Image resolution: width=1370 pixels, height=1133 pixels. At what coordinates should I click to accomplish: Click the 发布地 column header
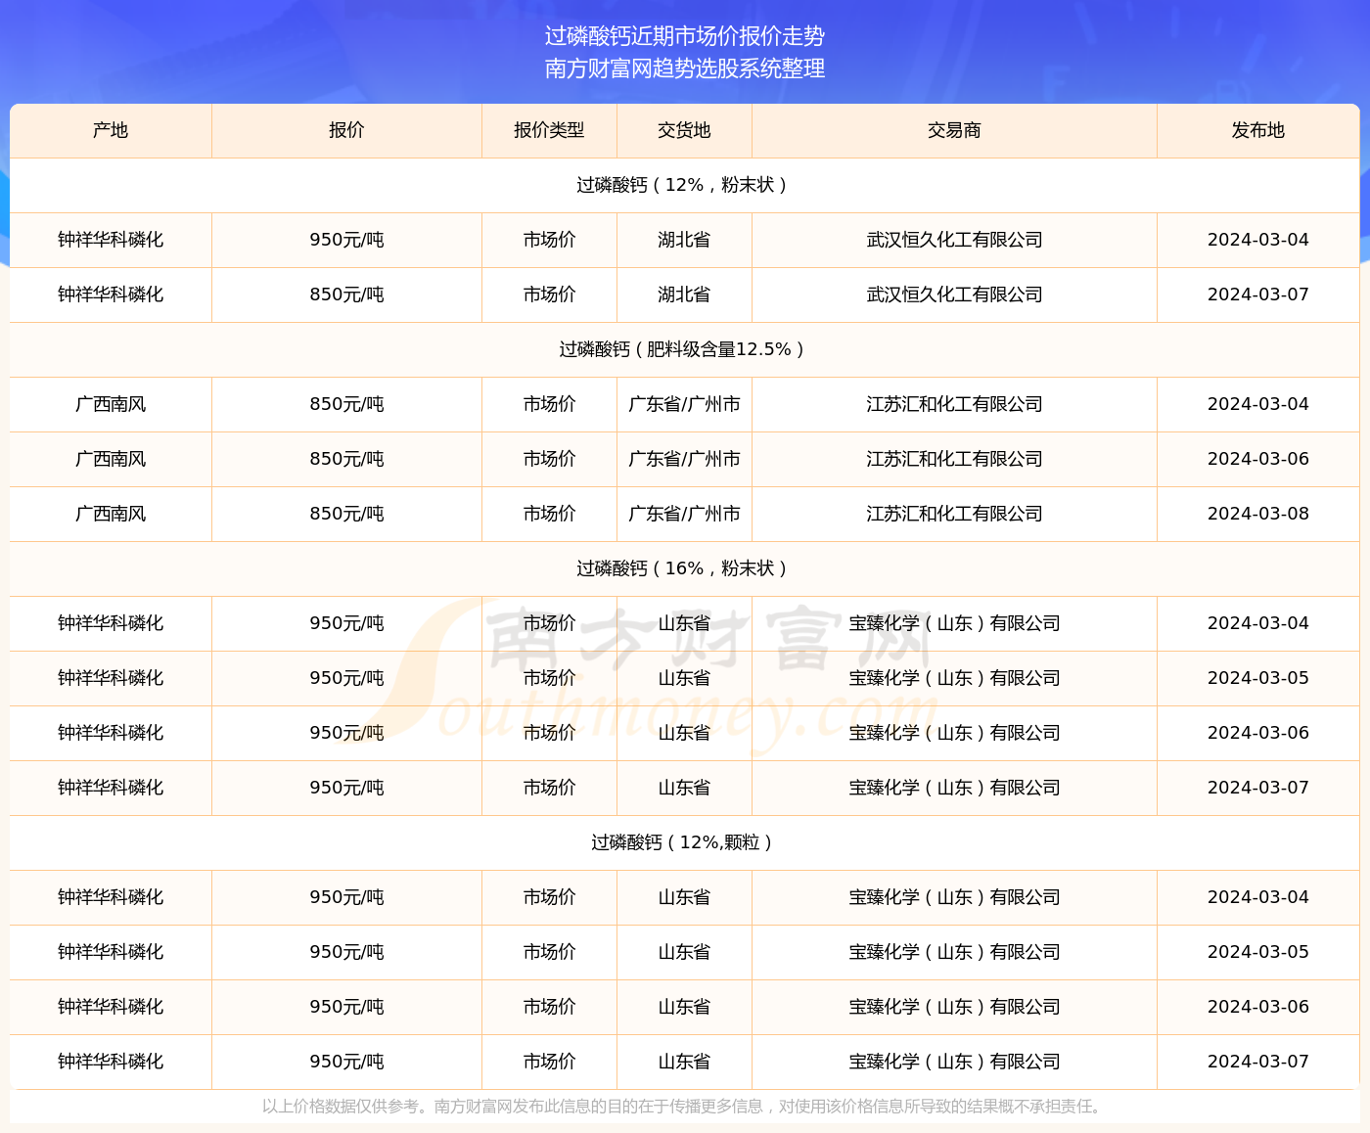[1258, 130]
